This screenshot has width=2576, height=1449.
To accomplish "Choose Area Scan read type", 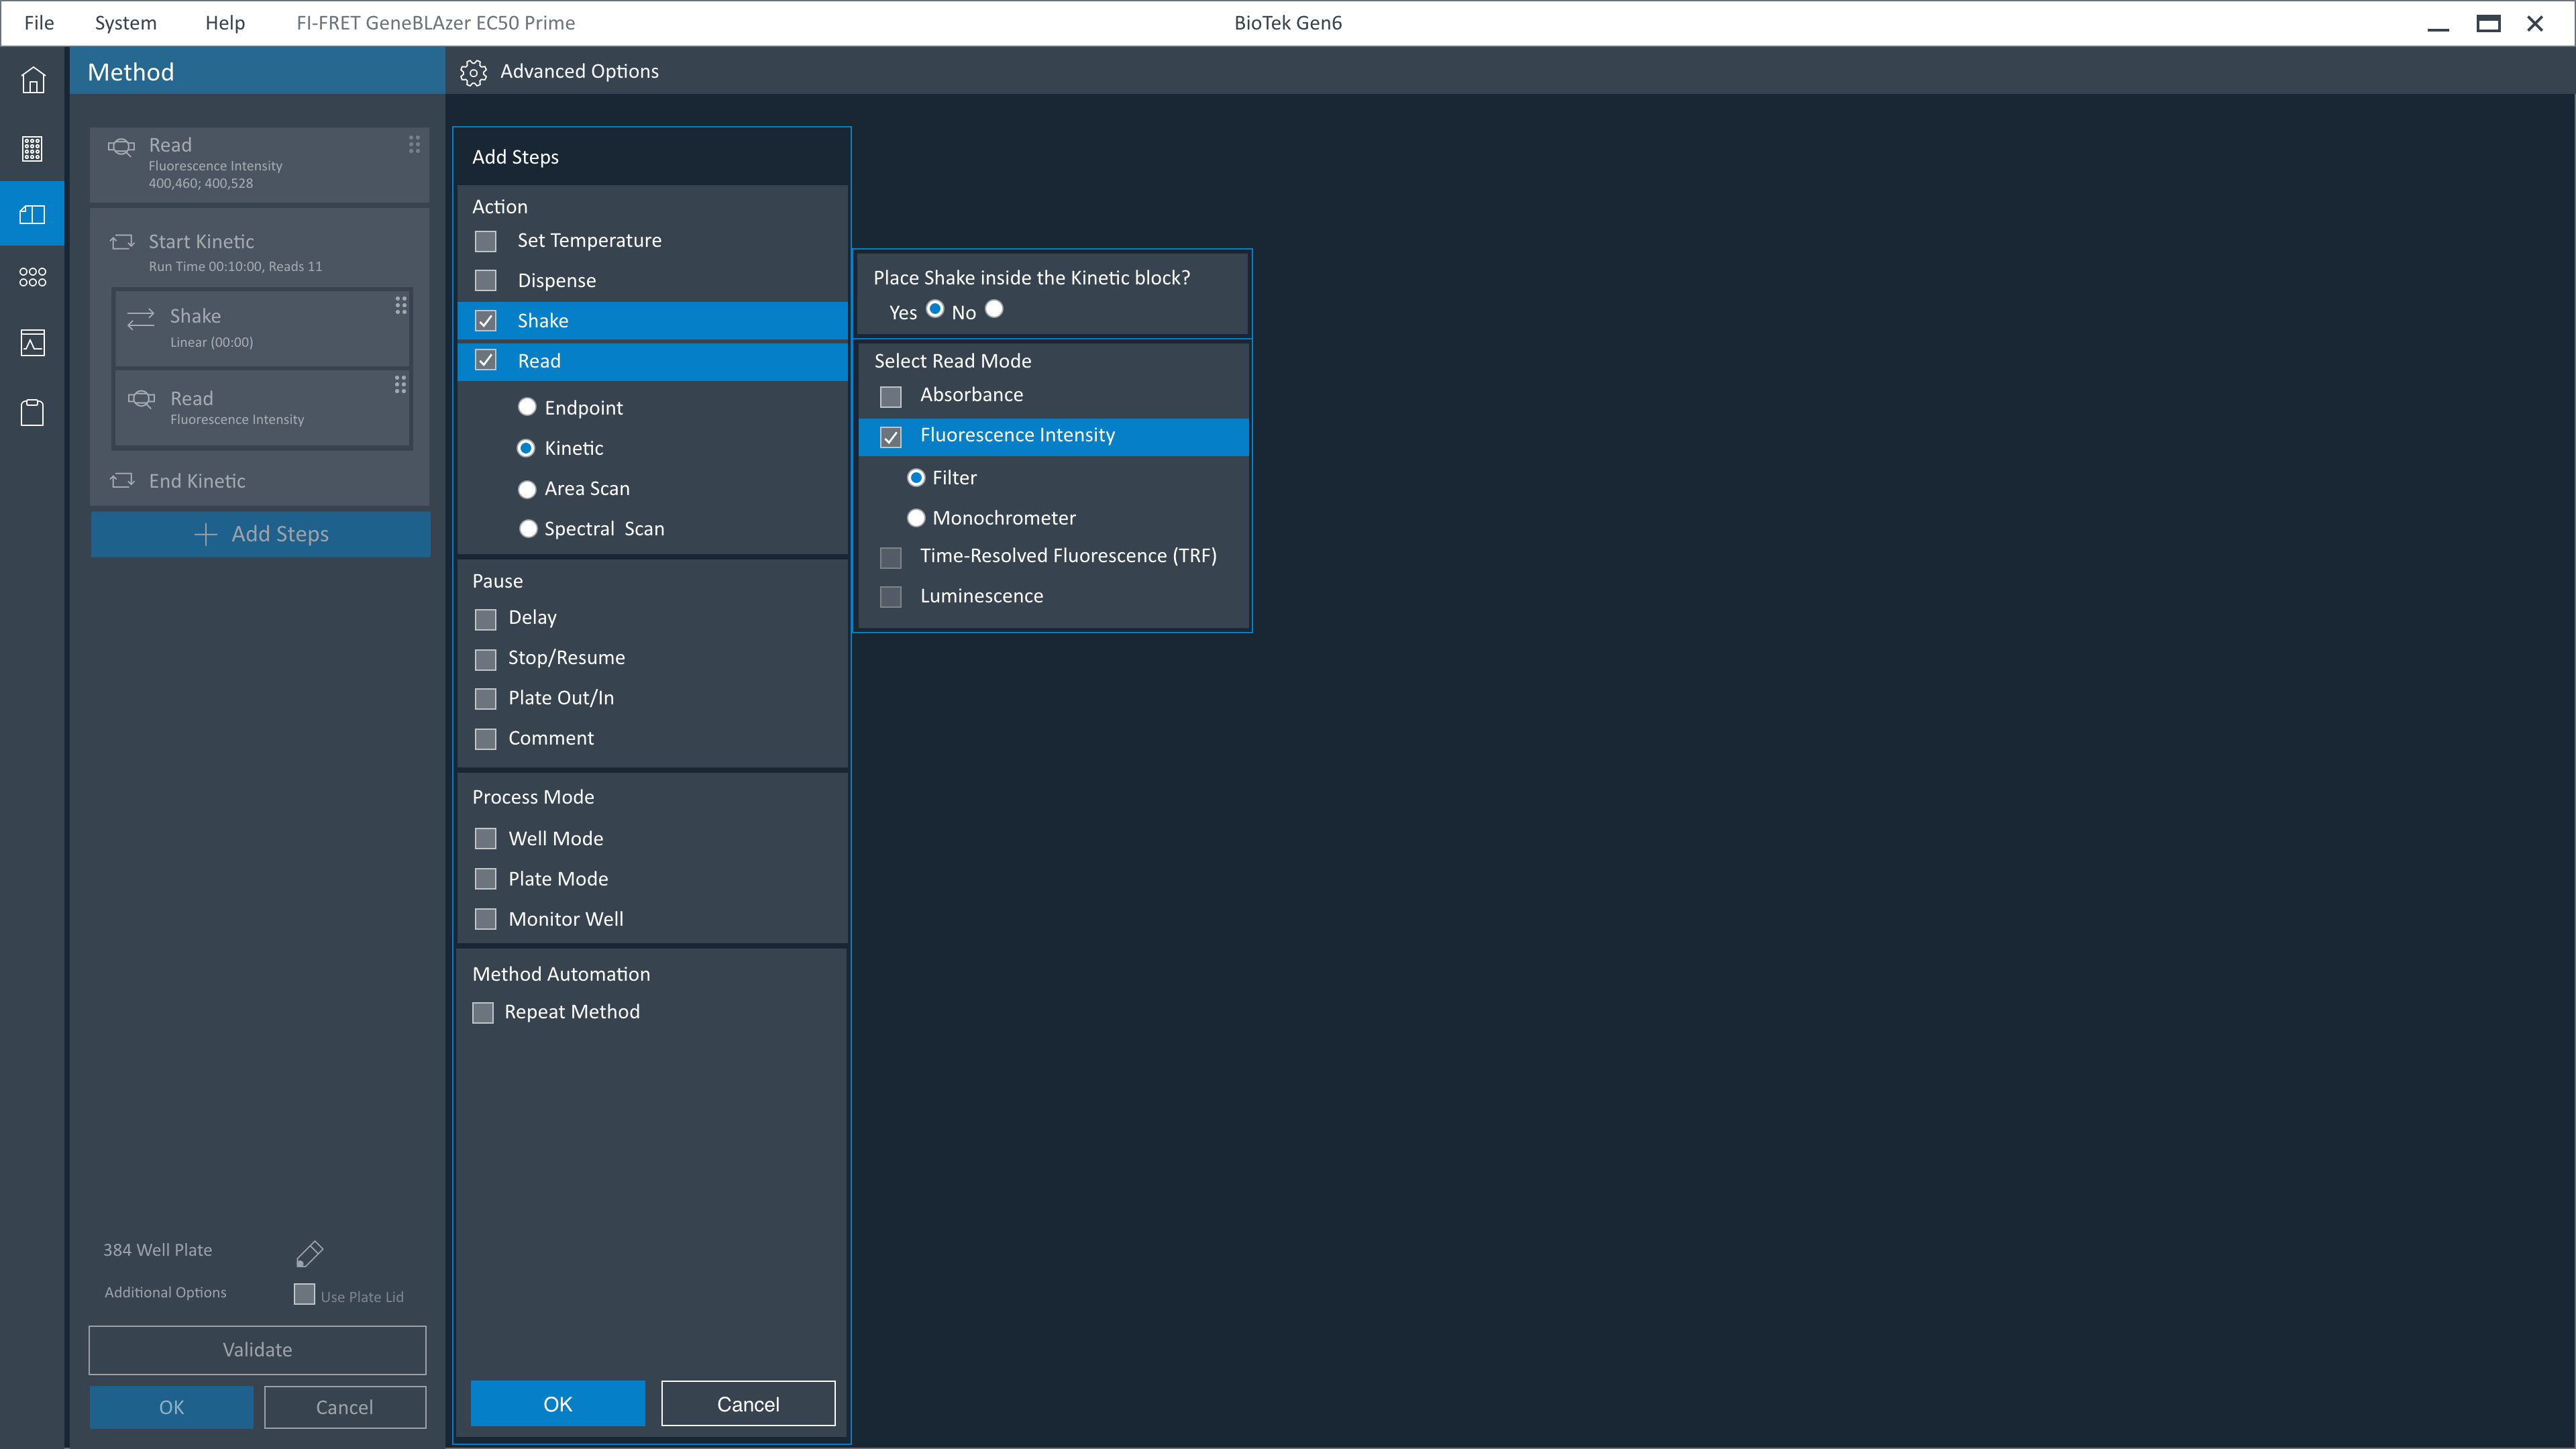I will pyautogui.click(x=527, y=489).
